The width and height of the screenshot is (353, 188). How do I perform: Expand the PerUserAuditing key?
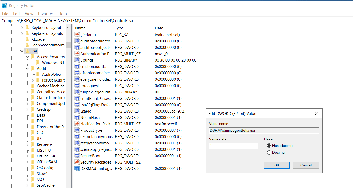pos(33,80)
